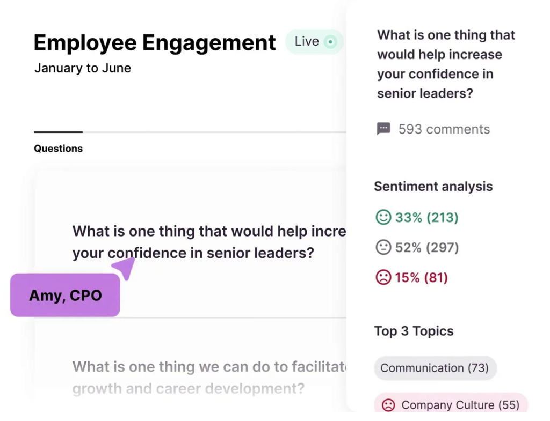Select the Communication (73) topic chip

[x=435, y=368]
